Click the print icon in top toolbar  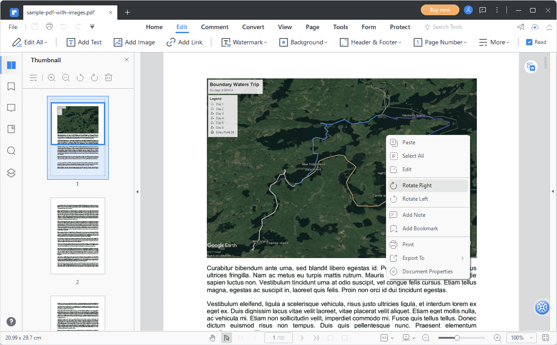[x=49, y=26]
